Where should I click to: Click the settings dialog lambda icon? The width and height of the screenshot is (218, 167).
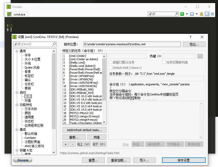(x=14, y=37)
